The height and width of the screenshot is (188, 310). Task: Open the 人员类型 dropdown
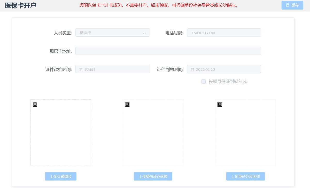click(112, 33)
